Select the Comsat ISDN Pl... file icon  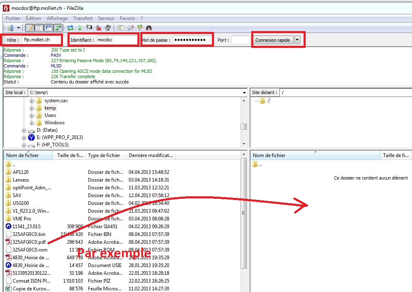tap(9, 281)
